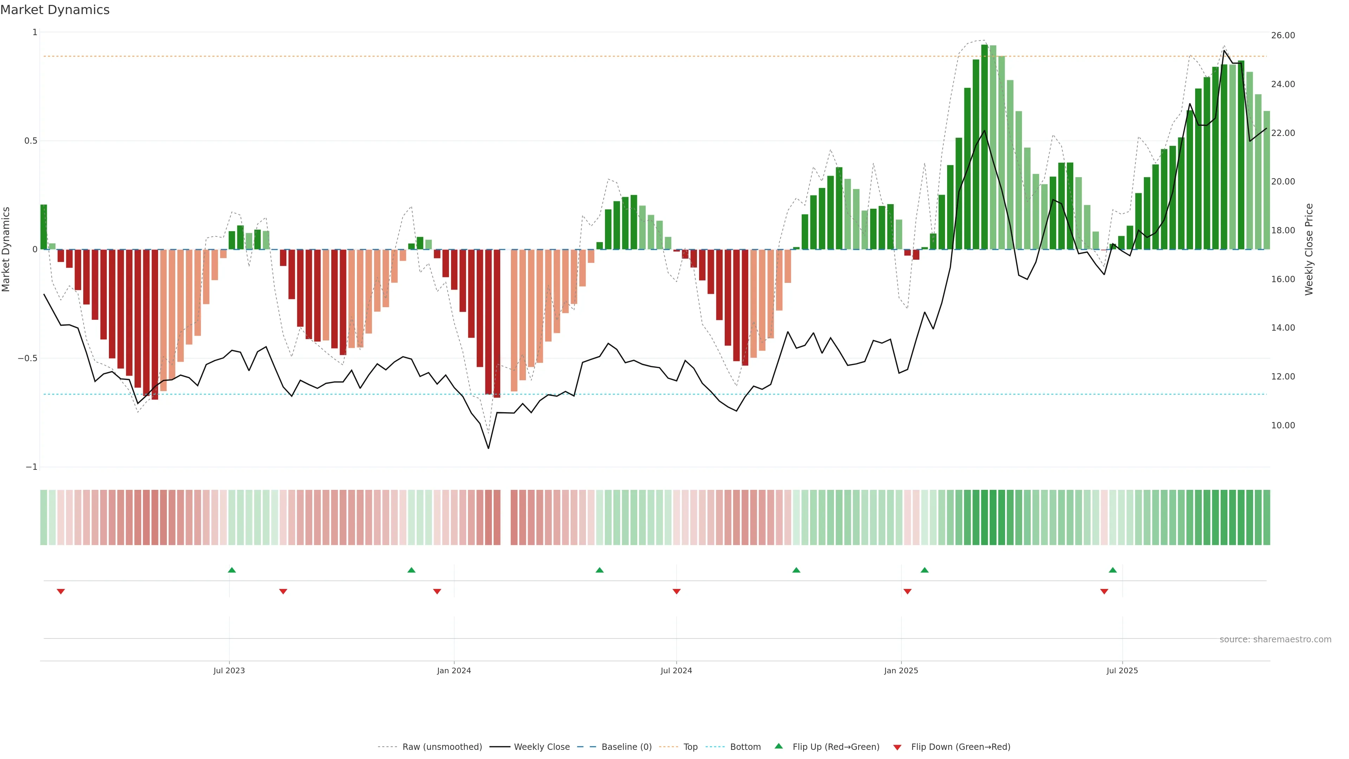Screen dimensions: 1349x759
Task: Click the leftmost red Flip Down triangle marker
Action: coord(61,591)
